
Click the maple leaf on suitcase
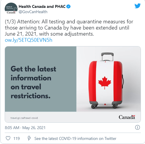(x=105, y=83)
